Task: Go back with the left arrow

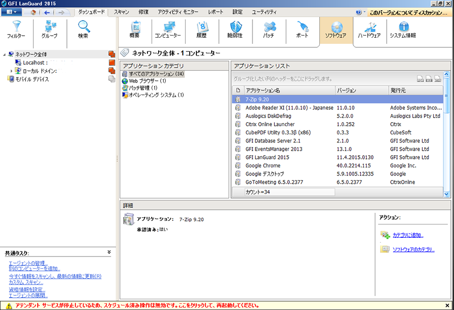Action: tap(47, 12)
